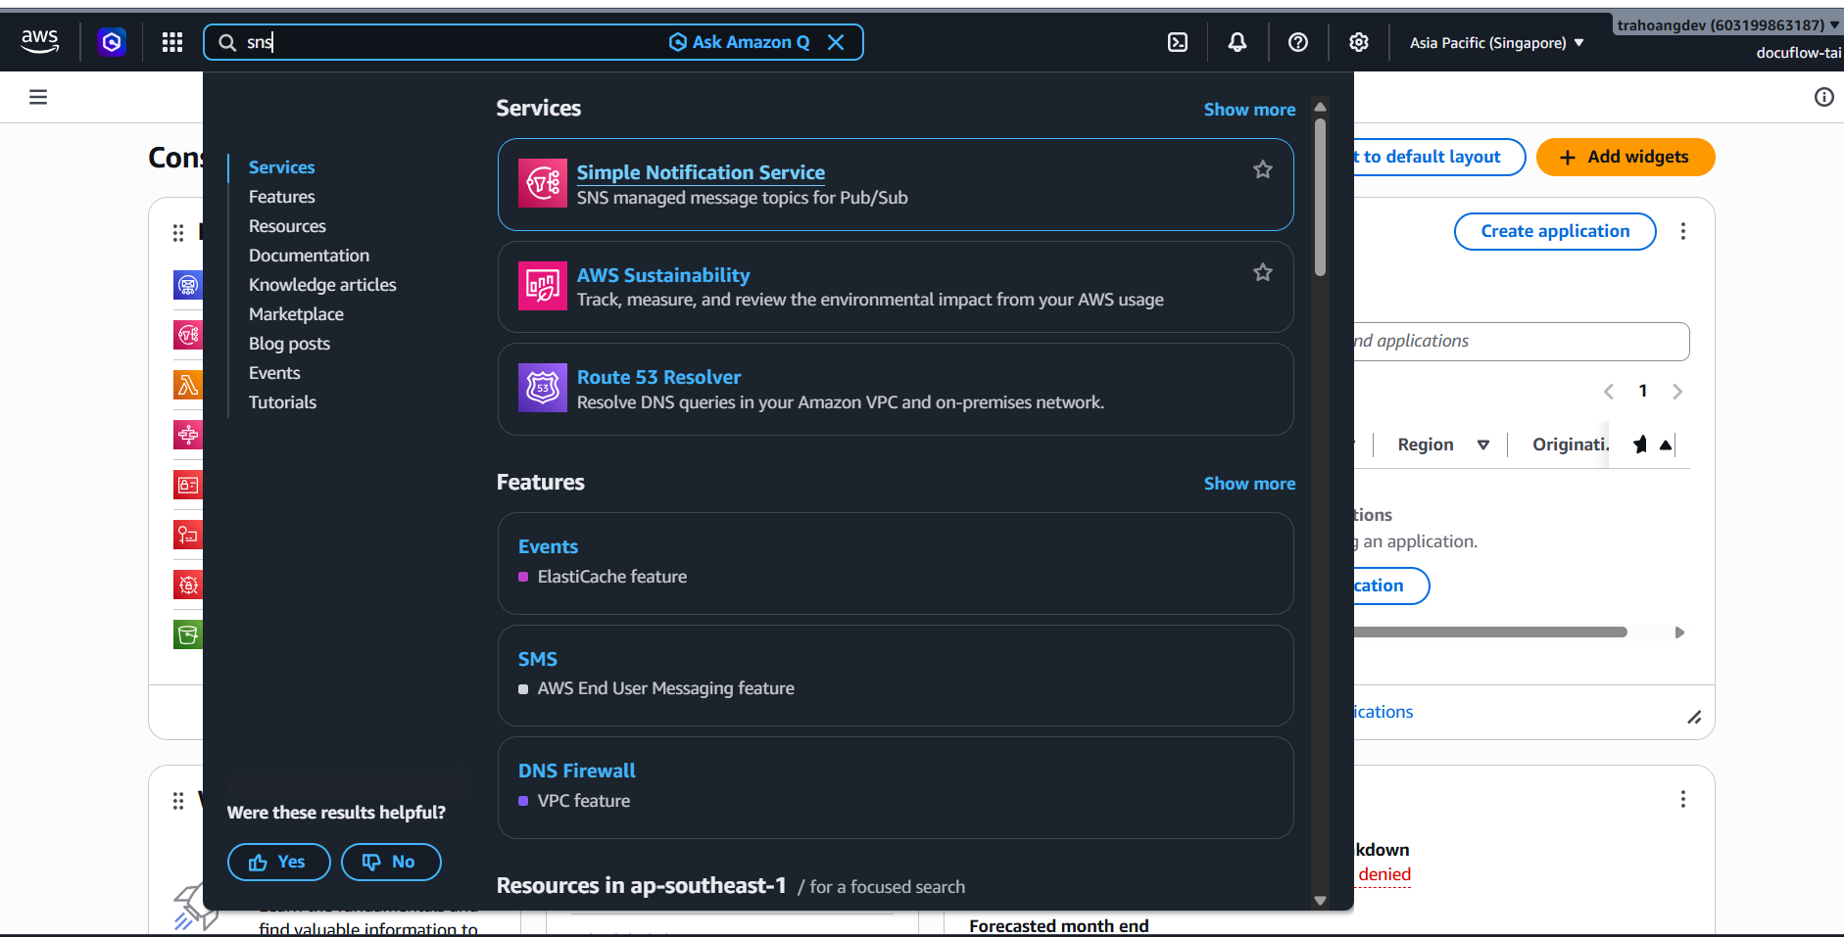Viewport: 1844px width, 937px height.
Task: Launch CloudShell from the top bar
Action: click(x=1178, y=42)
